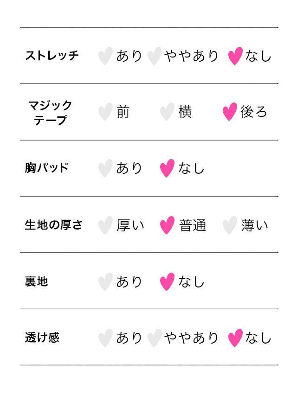Image resolution: width=297 pixels, height=396 pixels.
Task: Choose the 透け感 ややあり gray heart
Action: tap(154, 338)
